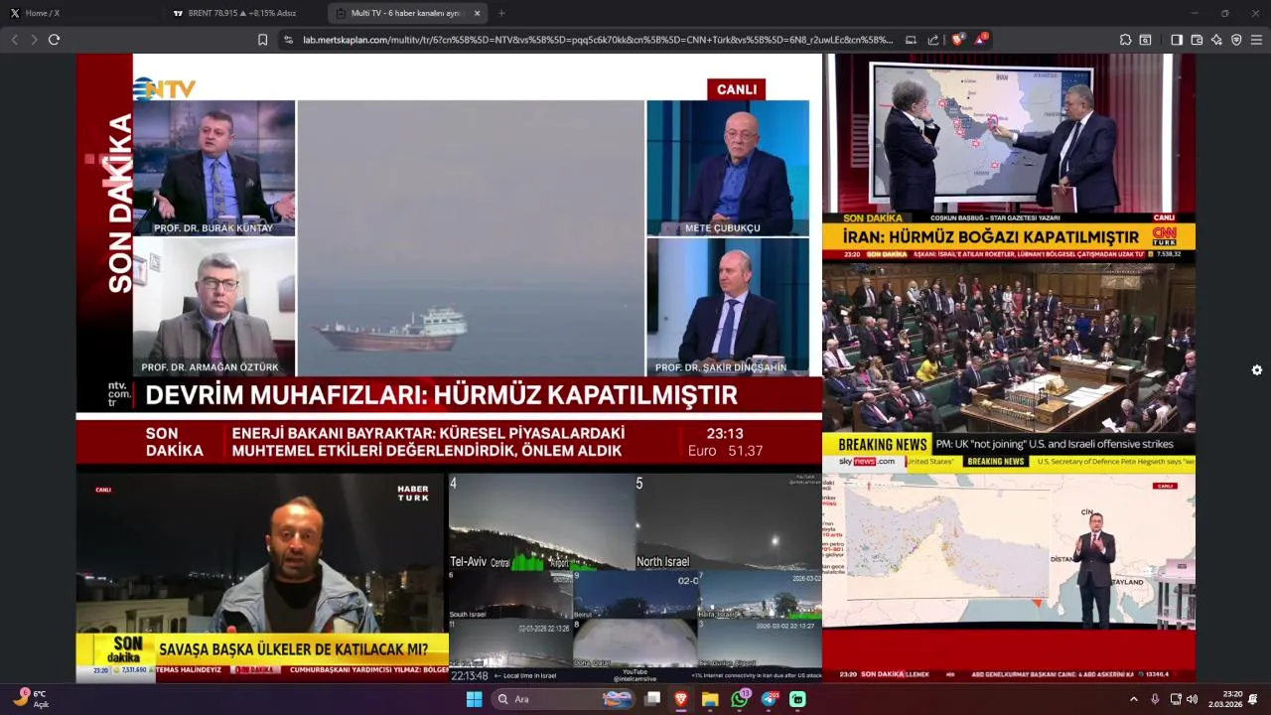Open the browser extensions puzzle icon
1271x715 pixels.
1125,40
